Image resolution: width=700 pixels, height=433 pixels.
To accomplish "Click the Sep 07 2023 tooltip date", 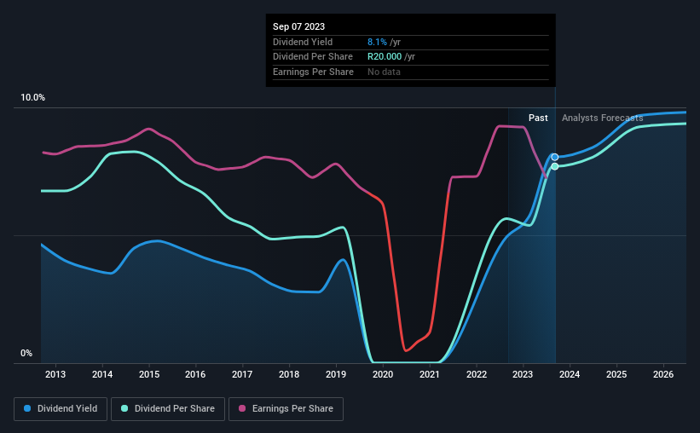I will click(x=298, y=26).
